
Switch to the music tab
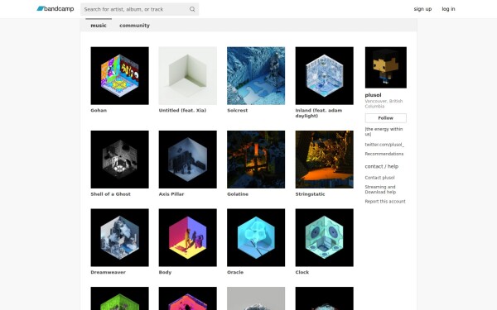99,26
